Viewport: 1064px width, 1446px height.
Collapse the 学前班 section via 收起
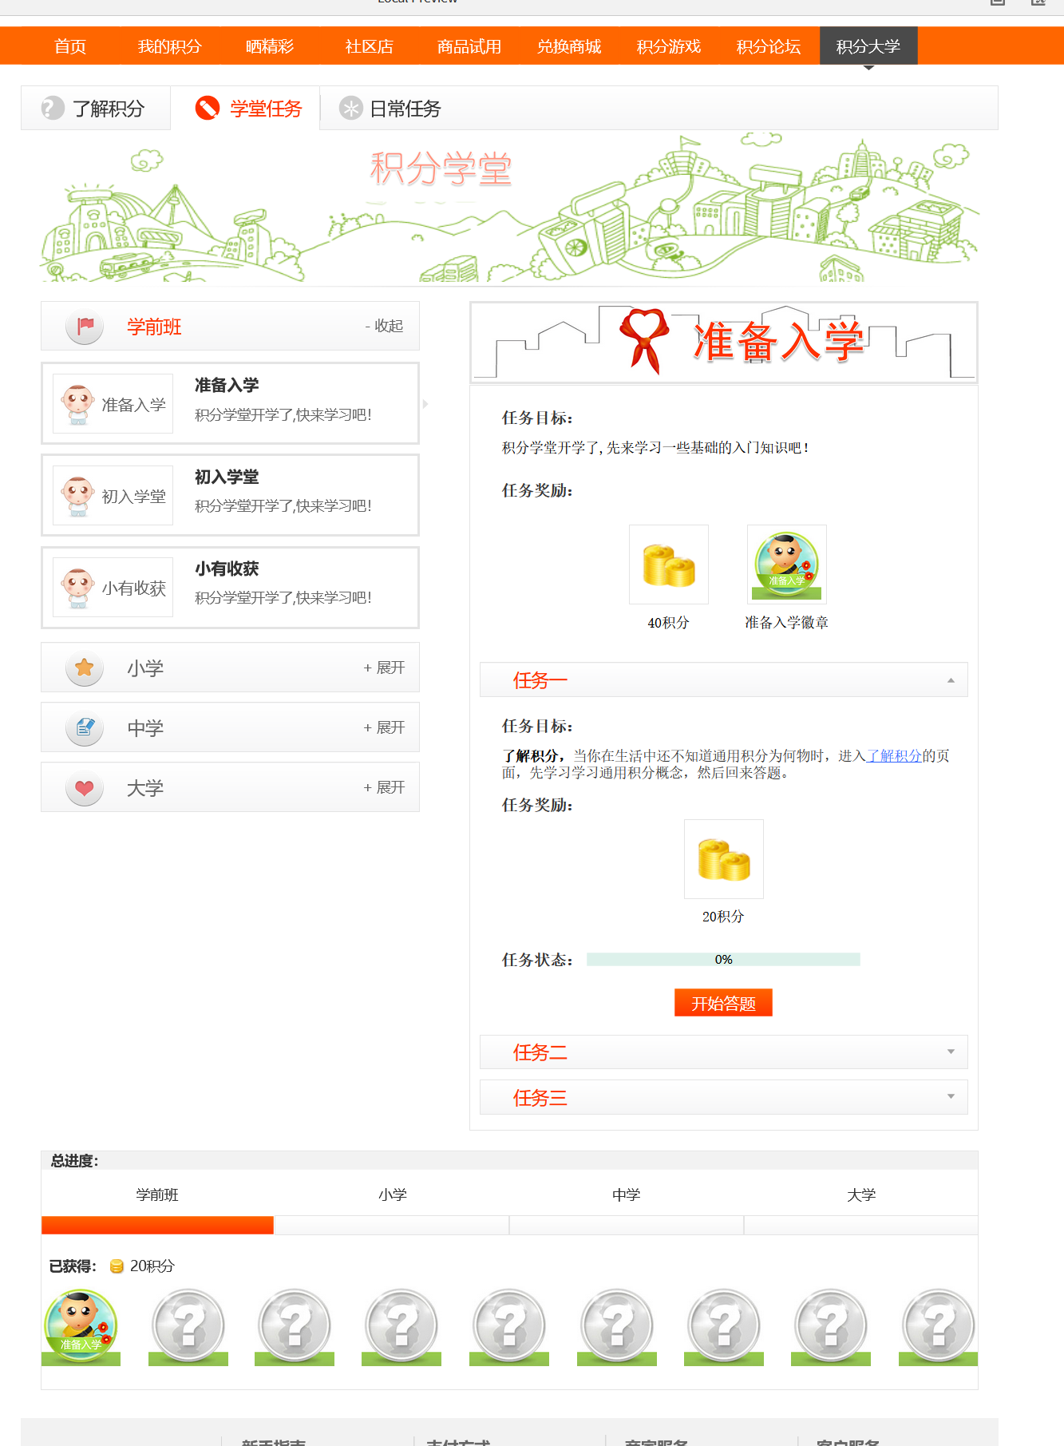pos(384,326)
